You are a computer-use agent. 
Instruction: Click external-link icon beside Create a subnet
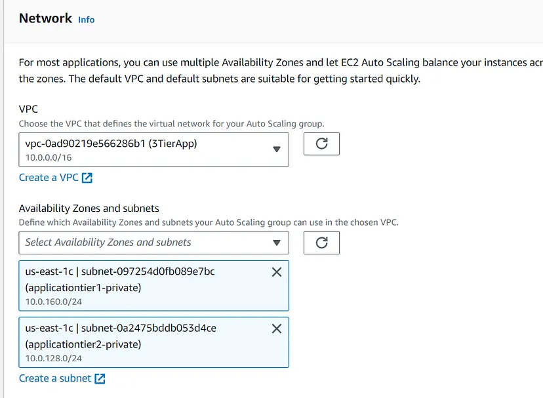(x=100, y=378)
